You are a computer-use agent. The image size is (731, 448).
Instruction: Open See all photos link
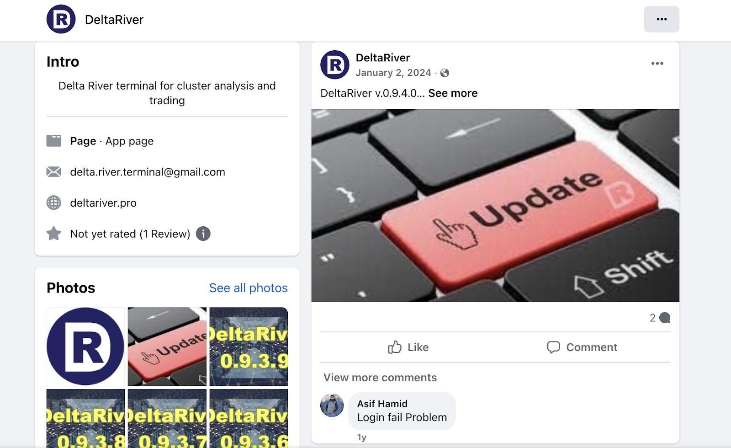(249, 288)
